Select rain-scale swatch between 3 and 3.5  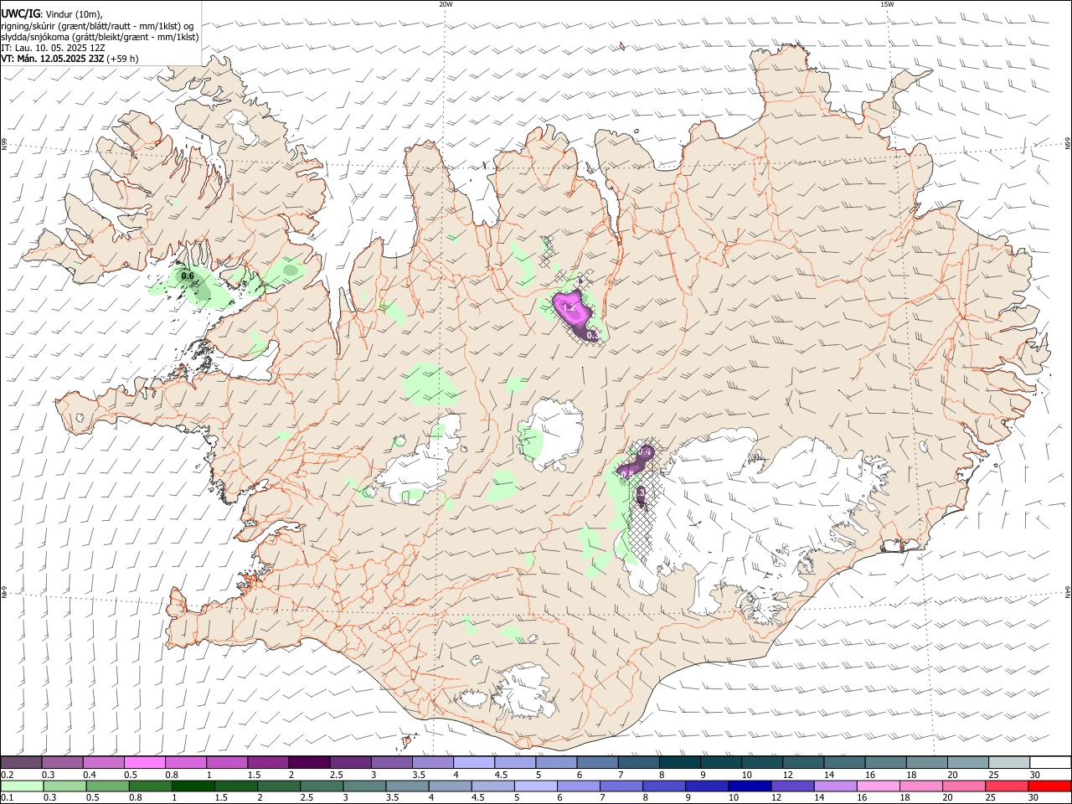pyautogui.click(x=364, y=786)
